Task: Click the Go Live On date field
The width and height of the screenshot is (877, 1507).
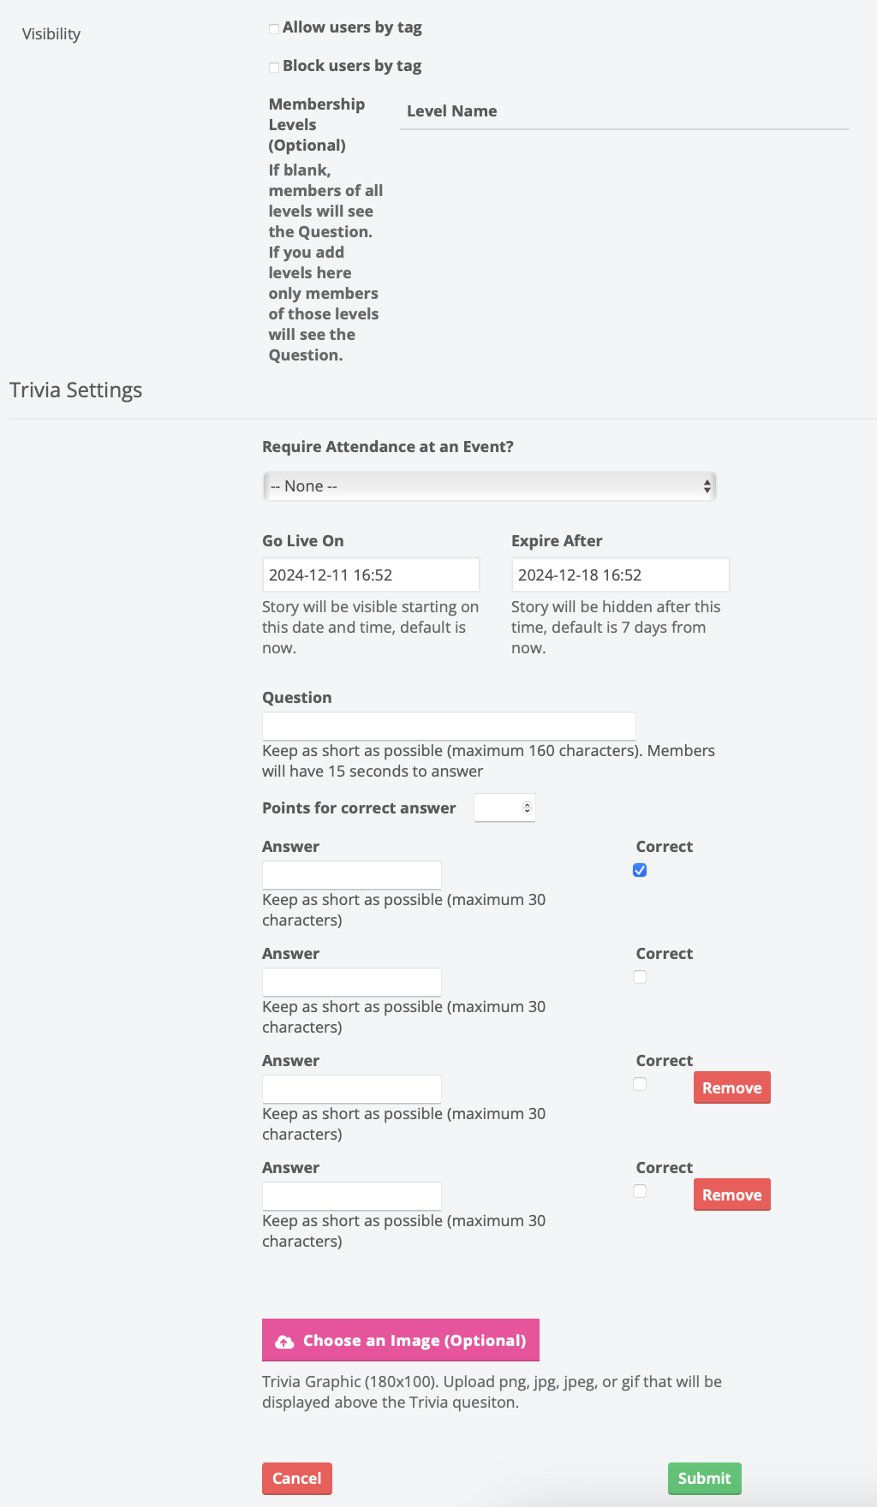Action: coord(370,575)
